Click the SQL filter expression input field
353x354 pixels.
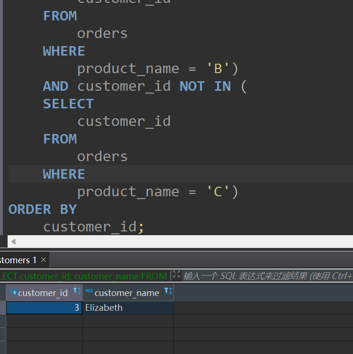[267, 276]
